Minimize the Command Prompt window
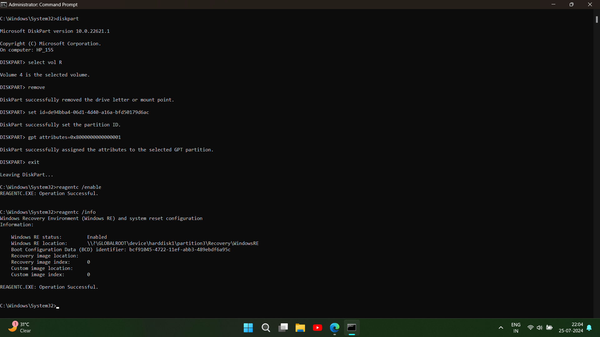This screenshot has width=600, height=337. pos(553,5)
